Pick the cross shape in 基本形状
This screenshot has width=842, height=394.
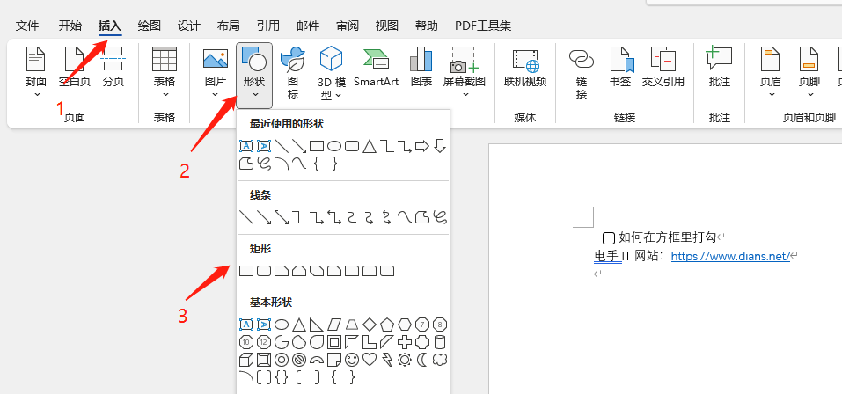click(x=405, y=342)
